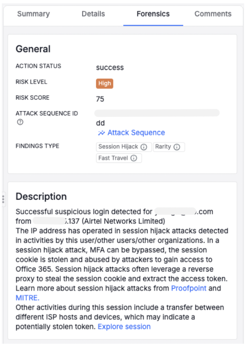
Task: Select the Session Hijack findings chip
Action: pyautogui.click(x=120, y=146)
